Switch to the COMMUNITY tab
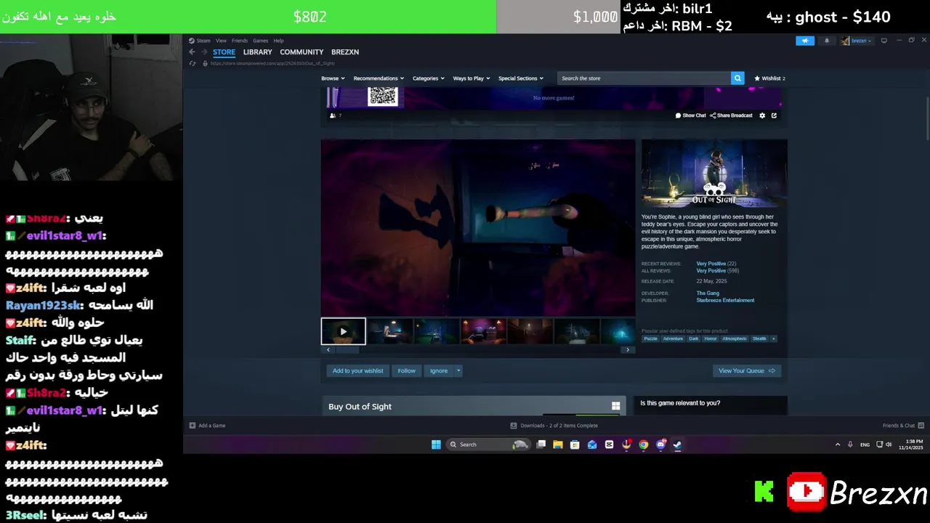The width and height of the screenshot is (930, 523). pos(302,52)
